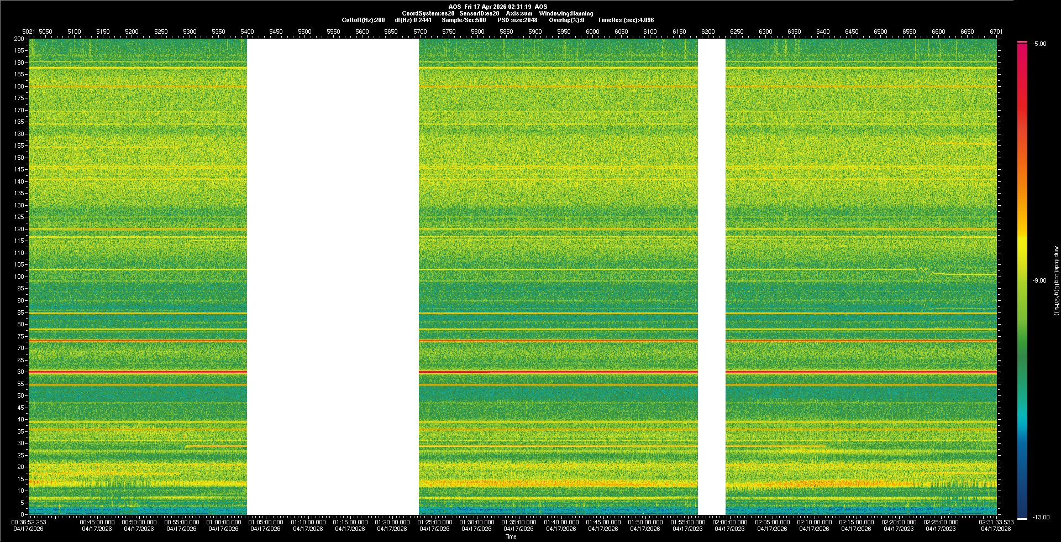Image resolution: width=1061 pixels, height=542 pixels.
Task: Click the 01:25:00.000 time axis label
Action: point(434,522)
